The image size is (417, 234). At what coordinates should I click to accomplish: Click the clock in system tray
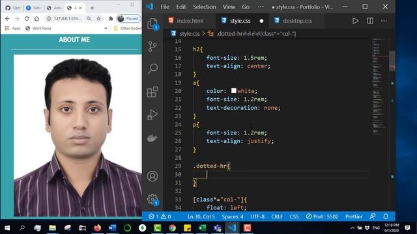[x=392, y=228]
